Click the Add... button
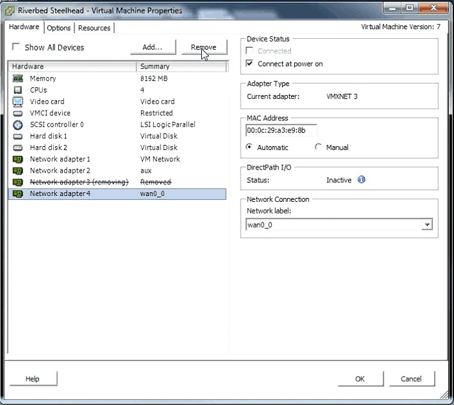454x405 pixels. pos(152,47)
